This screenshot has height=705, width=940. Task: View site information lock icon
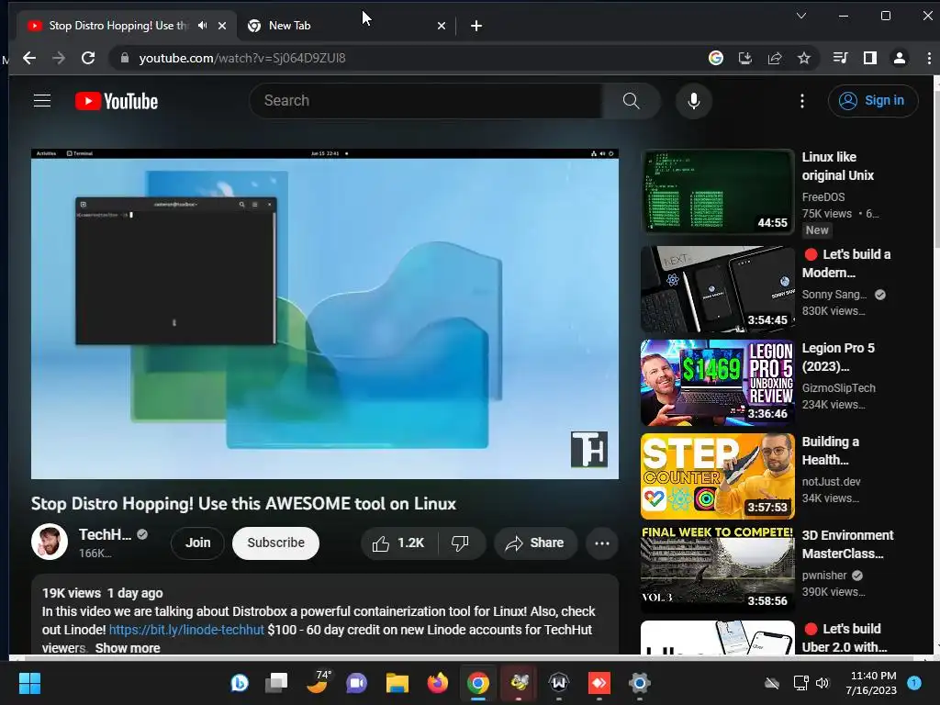(125, 58)
